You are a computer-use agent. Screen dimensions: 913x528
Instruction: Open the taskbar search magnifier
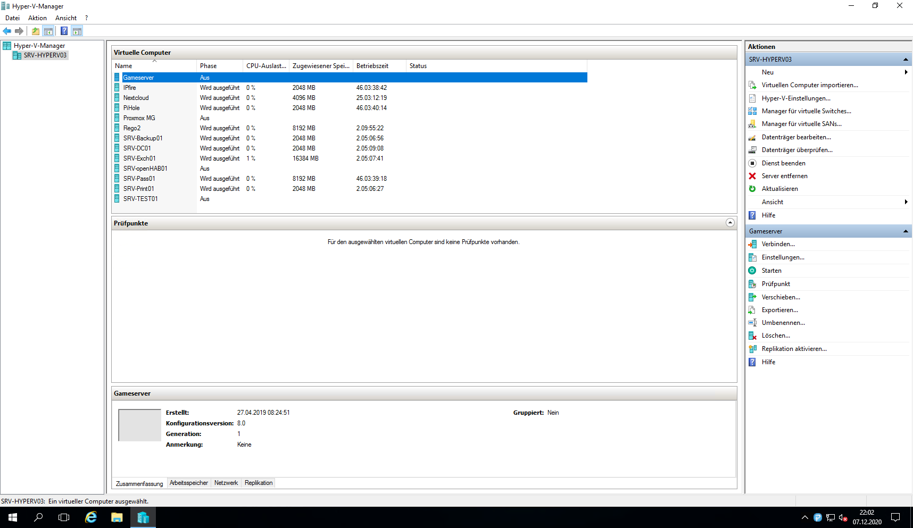point(38,517)
